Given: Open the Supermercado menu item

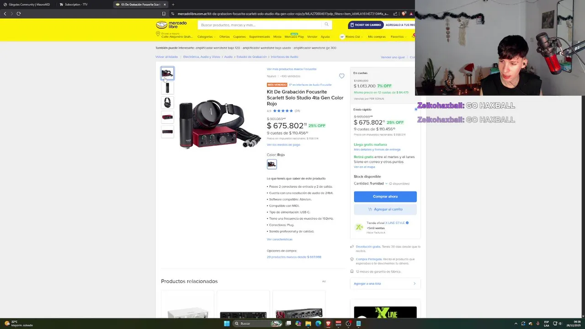Looking at the screenshot, I should point(260,37).
